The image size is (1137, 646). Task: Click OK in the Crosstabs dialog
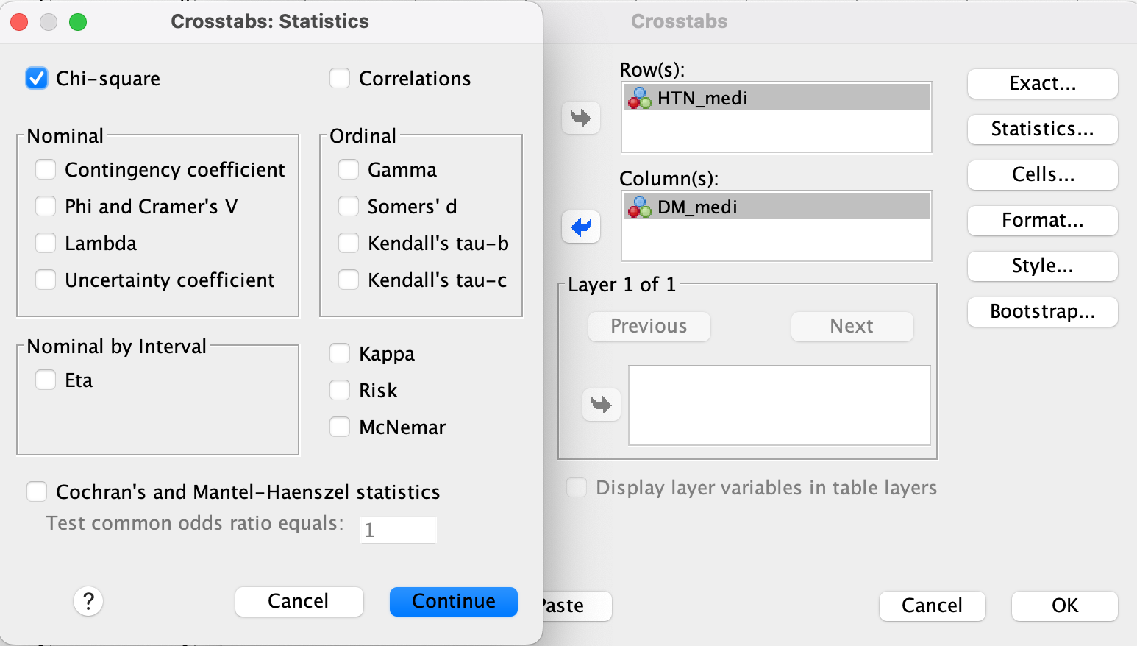pyautogui.click(x=1064, y=606)
